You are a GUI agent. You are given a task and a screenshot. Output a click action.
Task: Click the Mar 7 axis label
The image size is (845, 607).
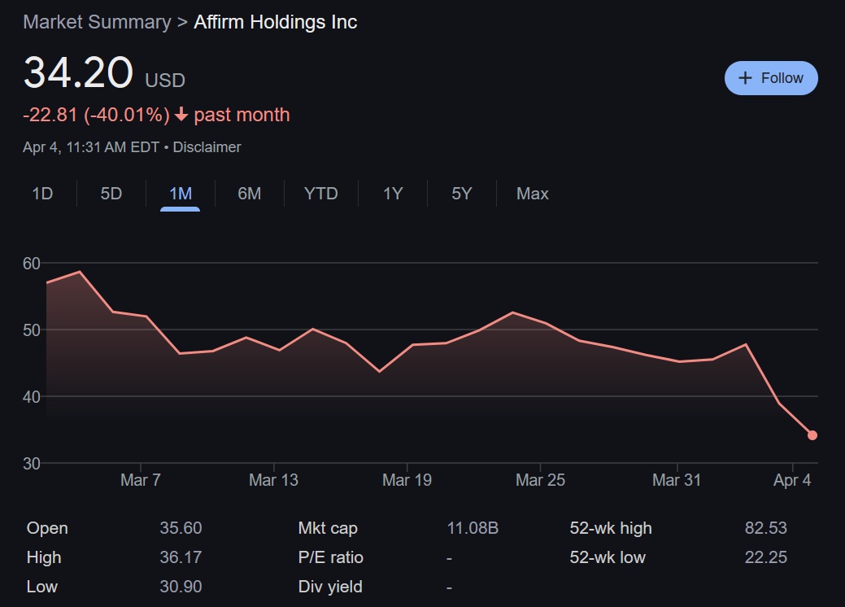point(141,480)
